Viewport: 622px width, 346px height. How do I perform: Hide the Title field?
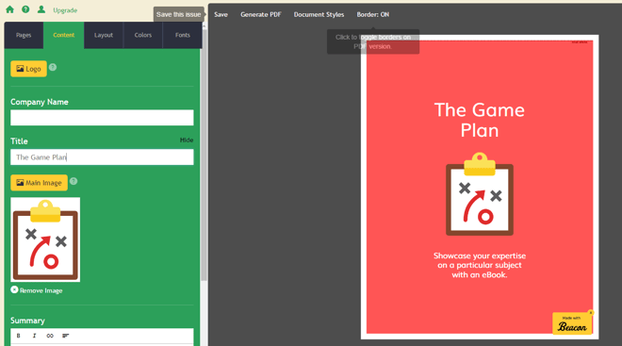click(187, 140)
